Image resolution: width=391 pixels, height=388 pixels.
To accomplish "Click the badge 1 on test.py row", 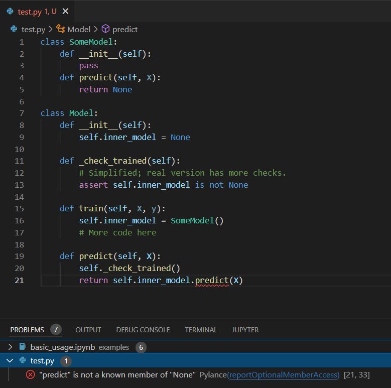I will click(66, 361).
